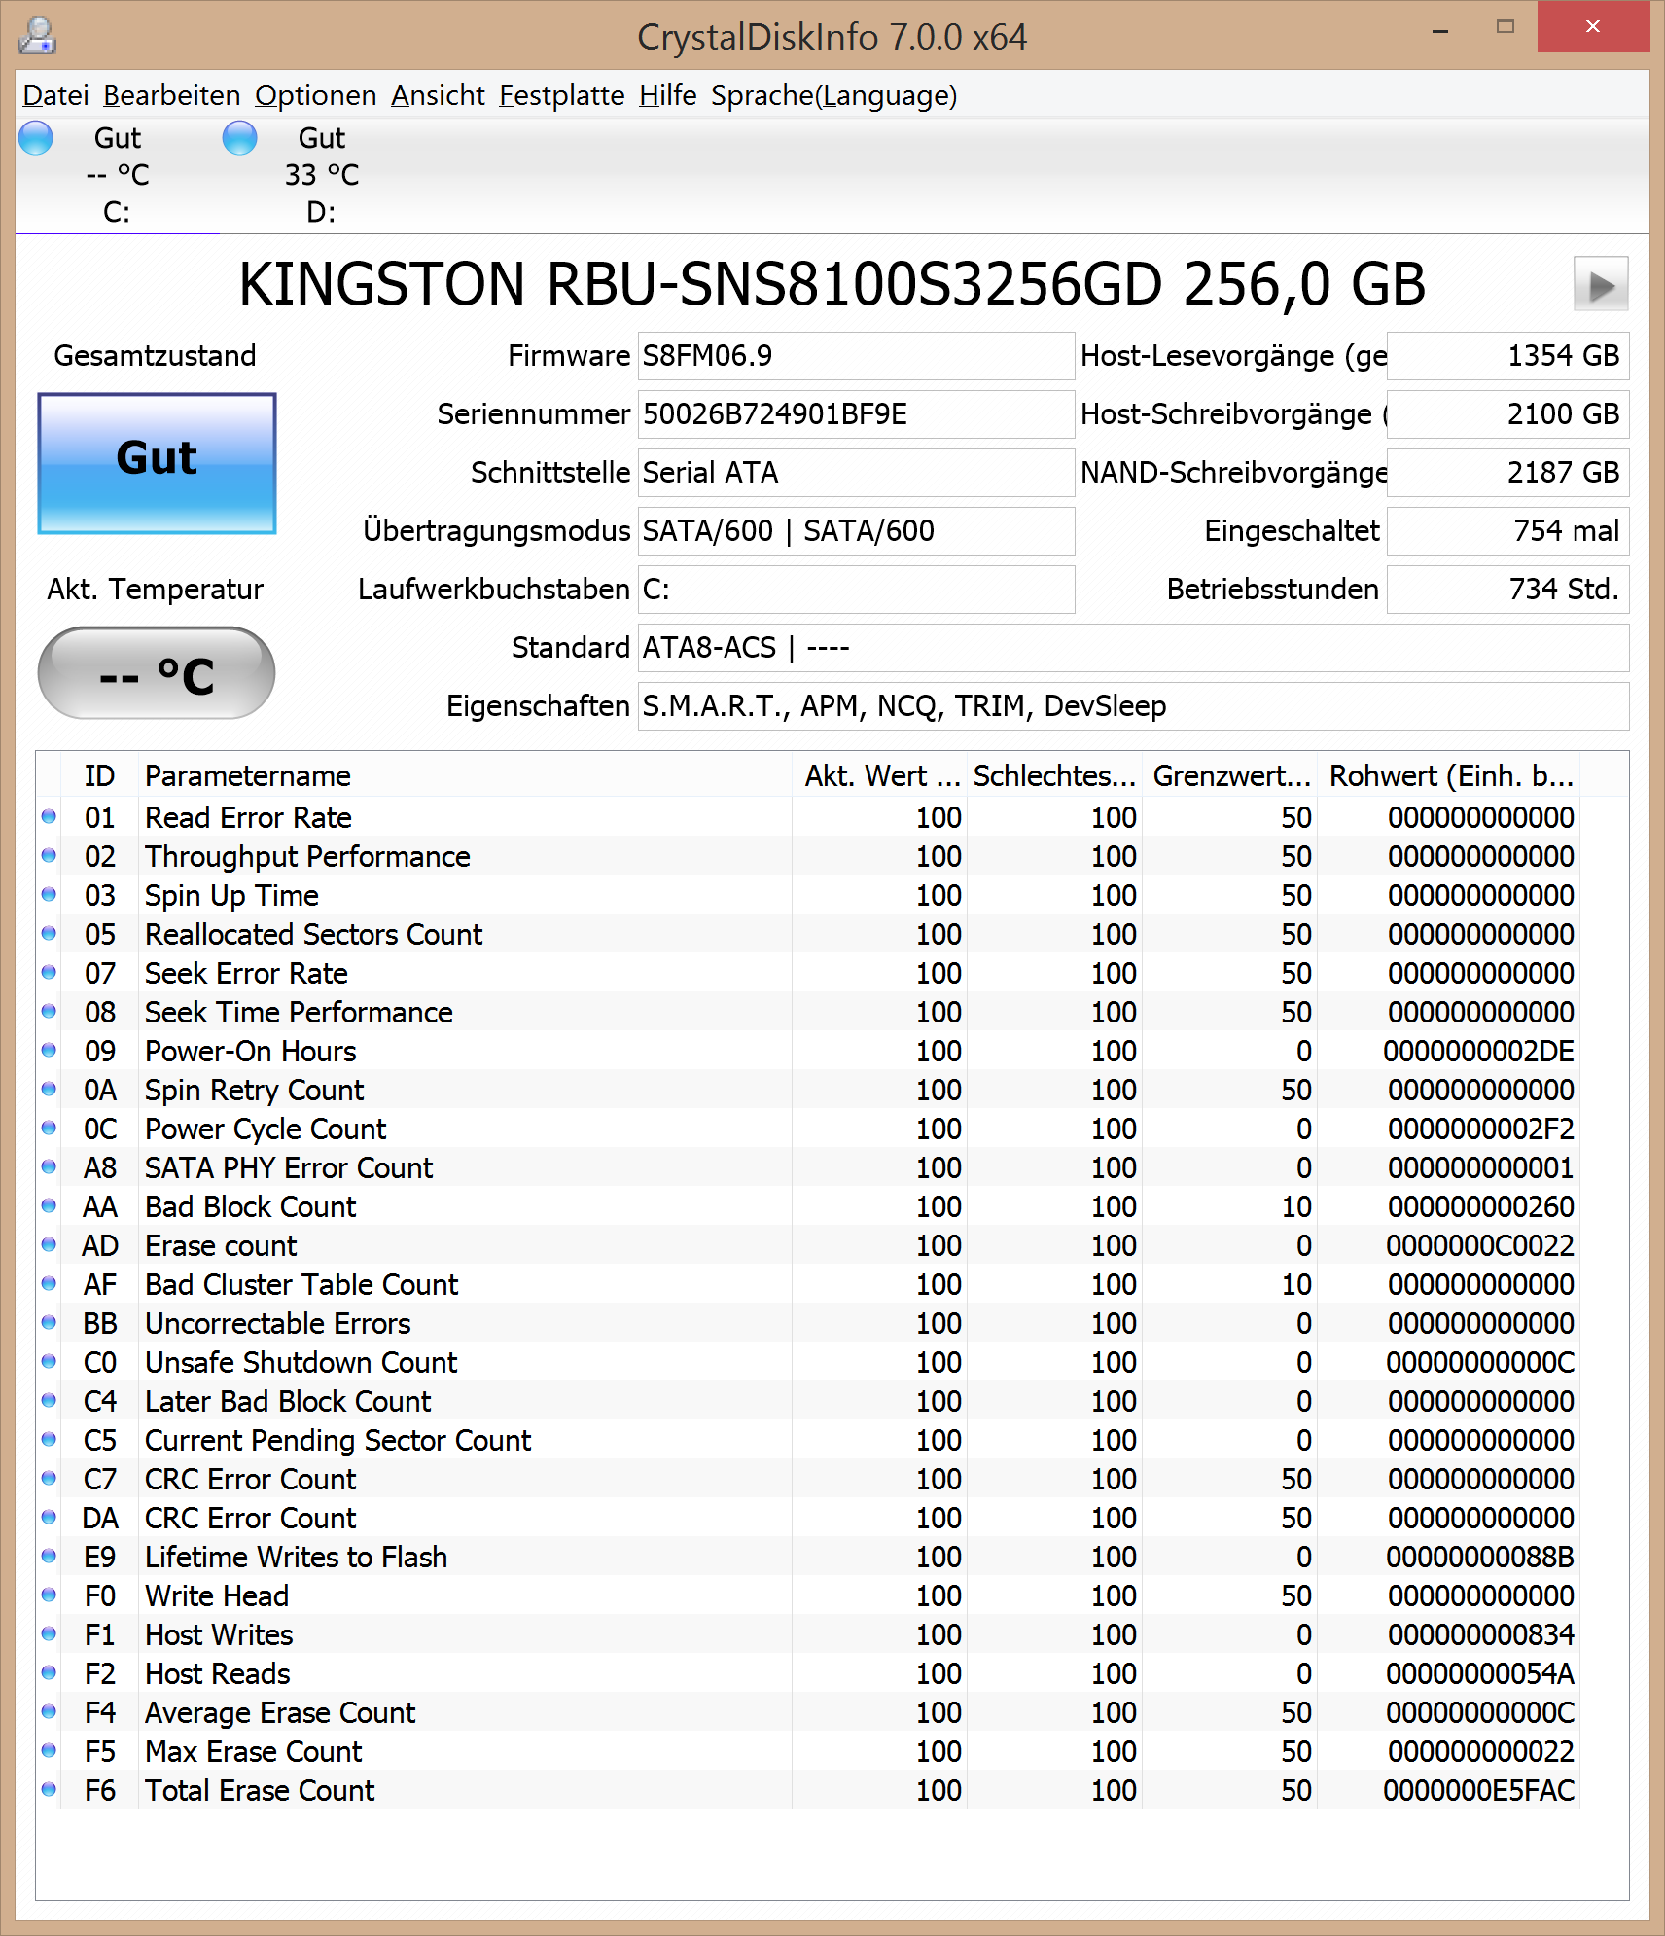Select the Spin Retry Count row
The image size is (1665, 1936).
click(807, 1090)
